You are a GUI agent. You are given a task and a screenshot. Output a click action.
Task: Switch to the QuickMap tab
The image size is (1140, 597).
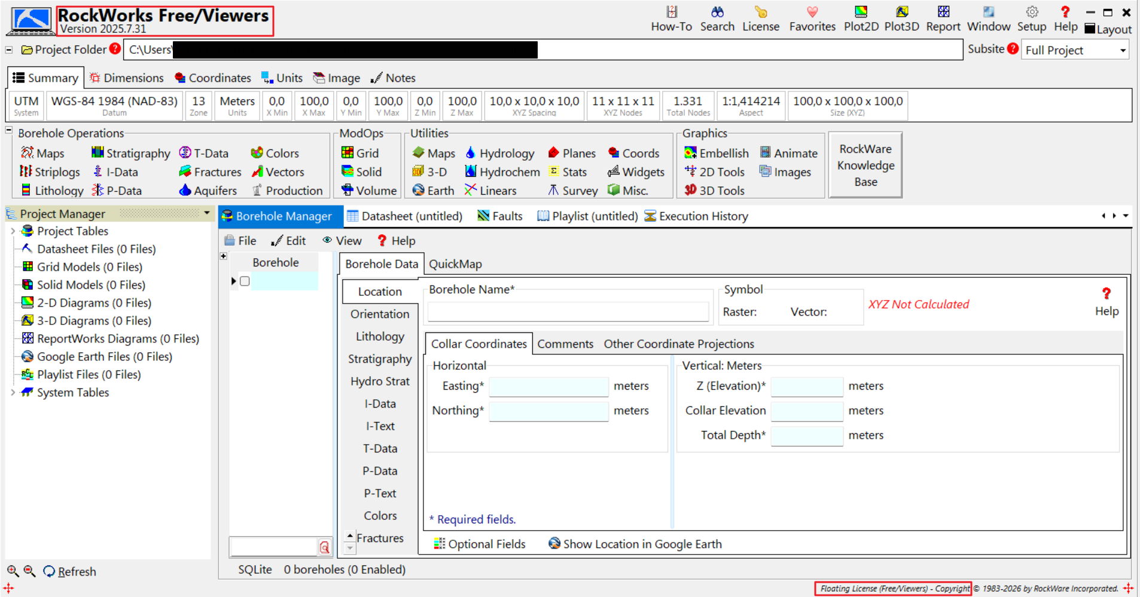pyautogui.click(x=455, y=264)
